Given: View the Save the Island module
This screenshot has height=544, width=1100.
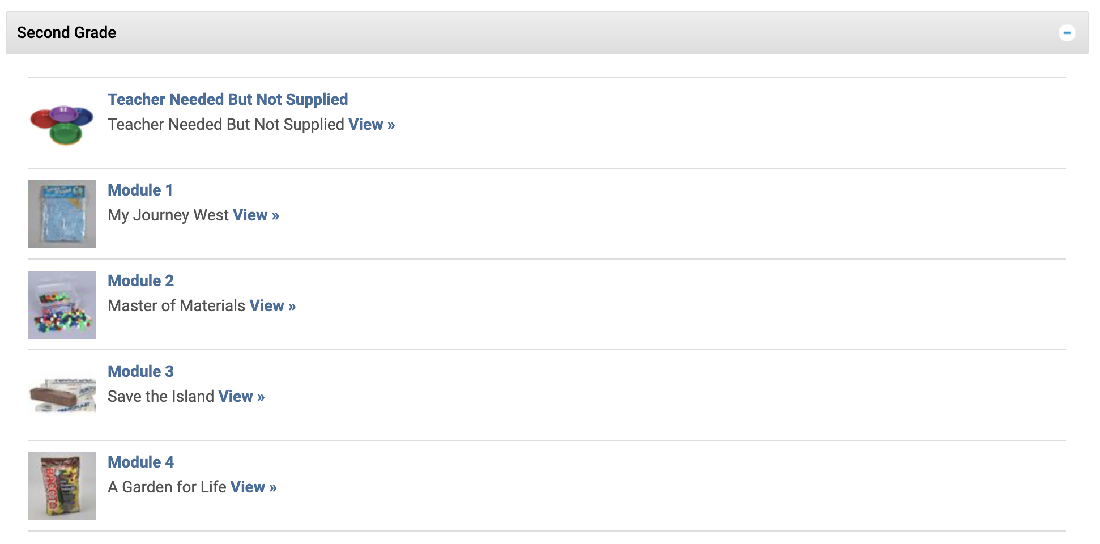Looking at the screenshot, I should pos(240,396).
